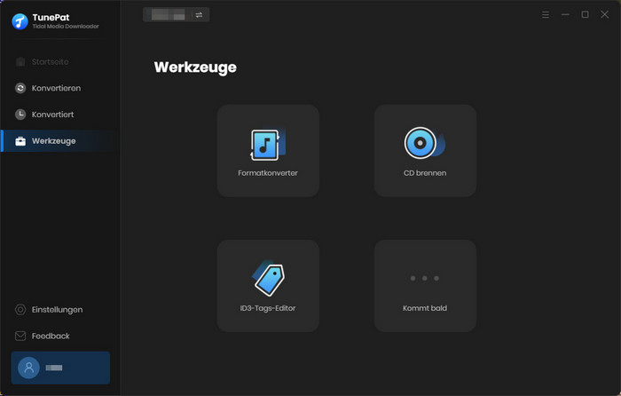
Task: Minimize the TunePat window
Action: 565,15
